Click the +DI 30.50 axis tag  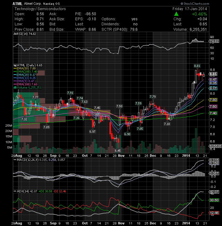pos(214,200)
